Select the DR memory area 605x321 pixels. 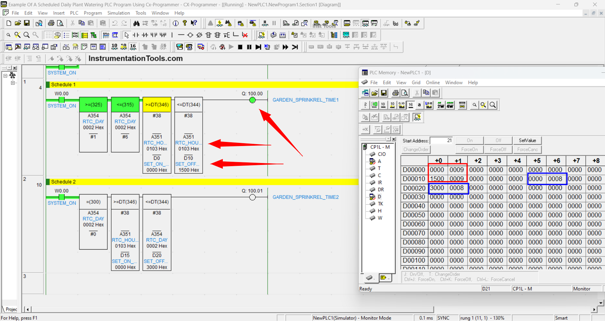(381, 189)
